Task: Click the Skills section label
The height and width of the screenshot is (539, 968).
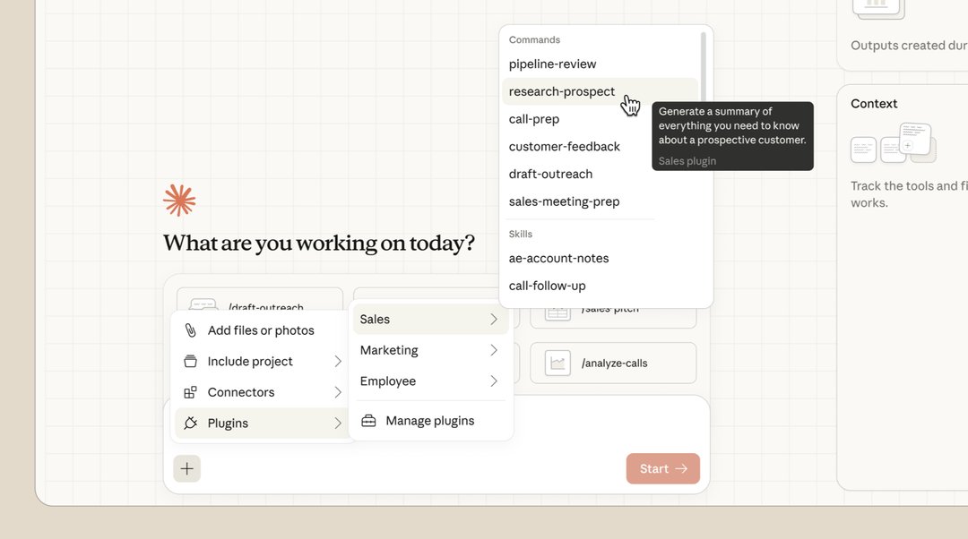Action: pos(521,234)
